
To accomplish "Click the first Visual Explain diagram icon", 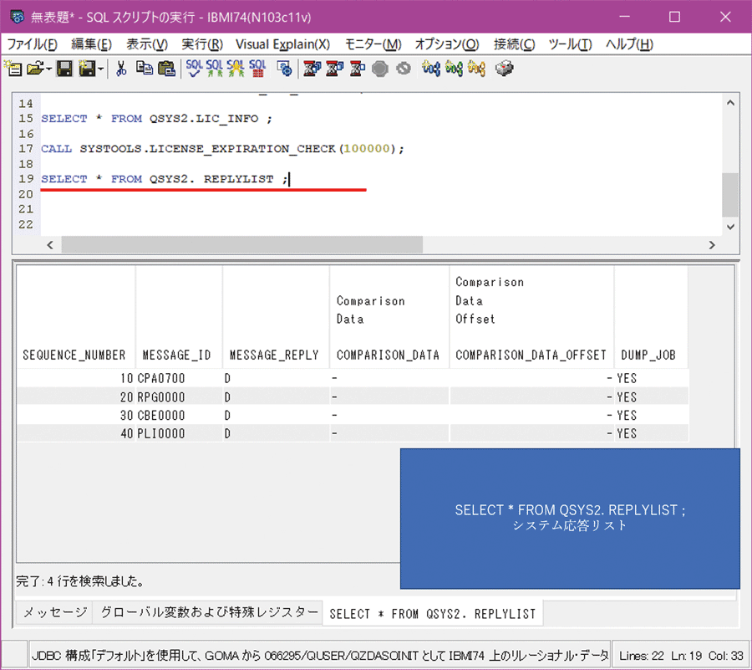I will click(430, 69).
